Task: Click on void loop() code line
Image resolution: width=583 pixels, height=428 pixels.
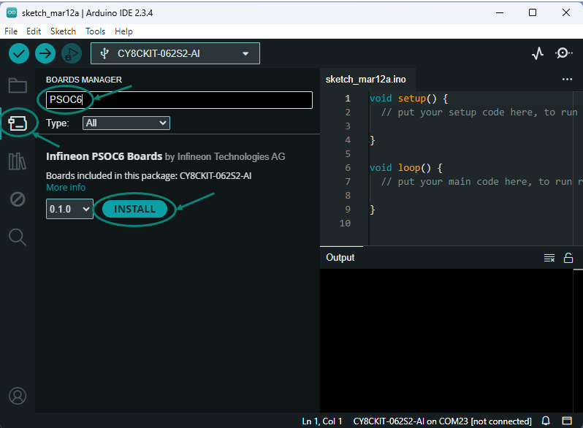Action: click(405, 168)
